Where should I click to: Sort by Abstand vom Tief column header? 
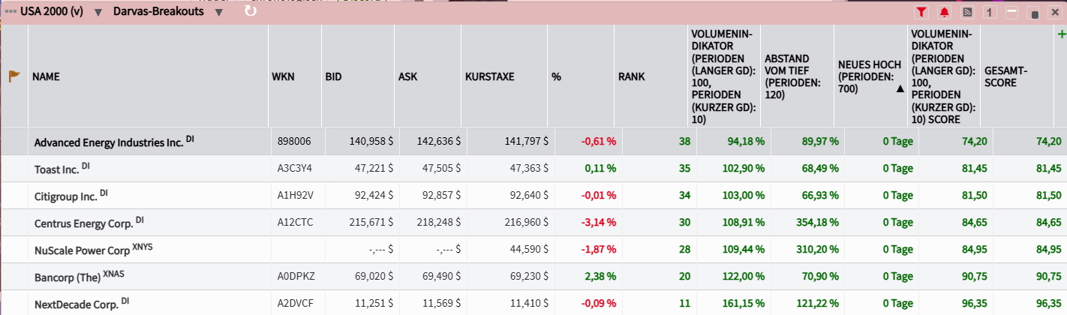(x=786, y=76)
